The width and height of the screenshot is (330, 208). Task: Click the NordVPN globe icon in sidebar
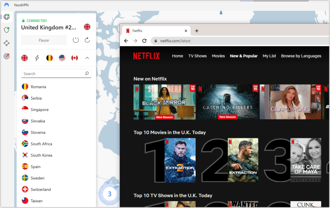tap(6, 17)
